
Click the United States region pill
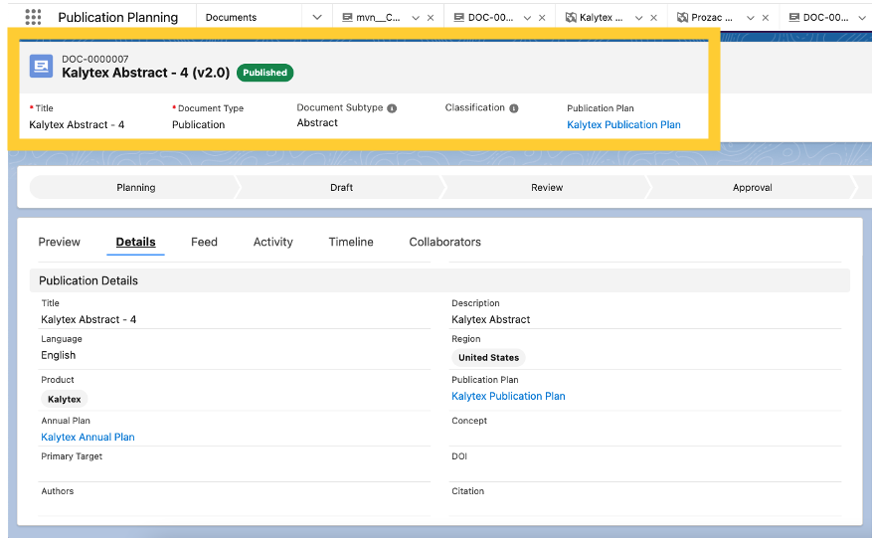489,358
